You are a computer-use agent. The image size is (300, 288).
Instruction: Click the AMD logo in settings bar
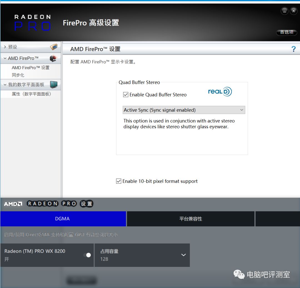[x=13, y=204]
